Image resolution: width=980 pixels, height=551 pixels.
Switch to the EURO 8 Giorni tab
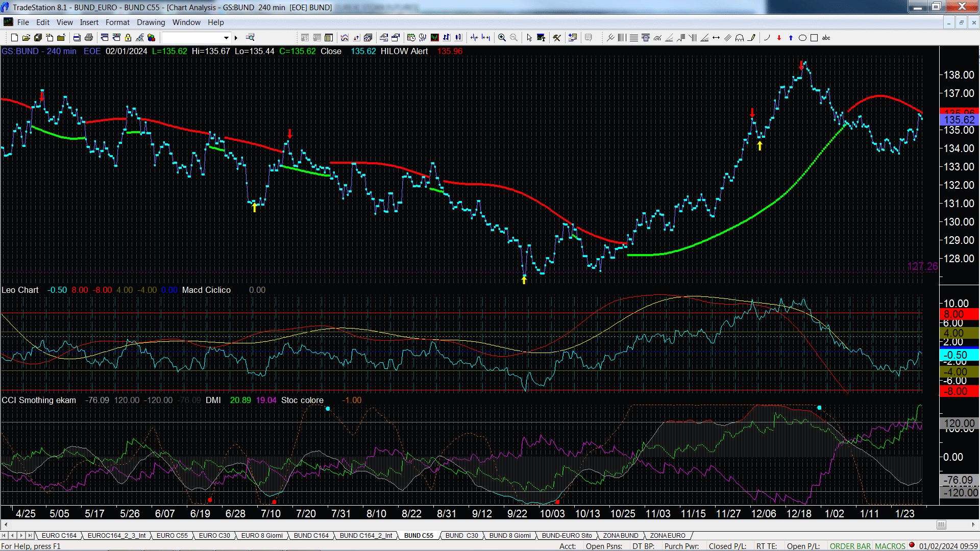[x=262, y=535]
